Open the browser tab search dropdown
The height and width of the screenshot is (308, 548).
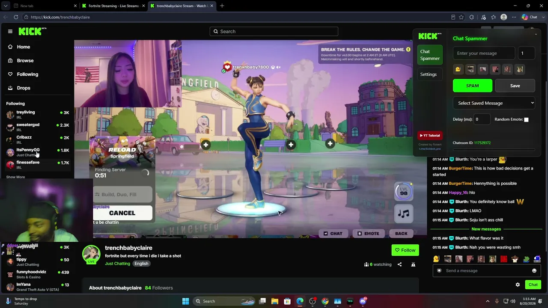click(6, 6)
